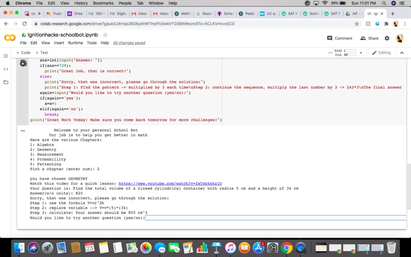Expand the RAM and Disk runtime dropdown
411x257 pixels.
pyautogui.click(x=361, y=53)
